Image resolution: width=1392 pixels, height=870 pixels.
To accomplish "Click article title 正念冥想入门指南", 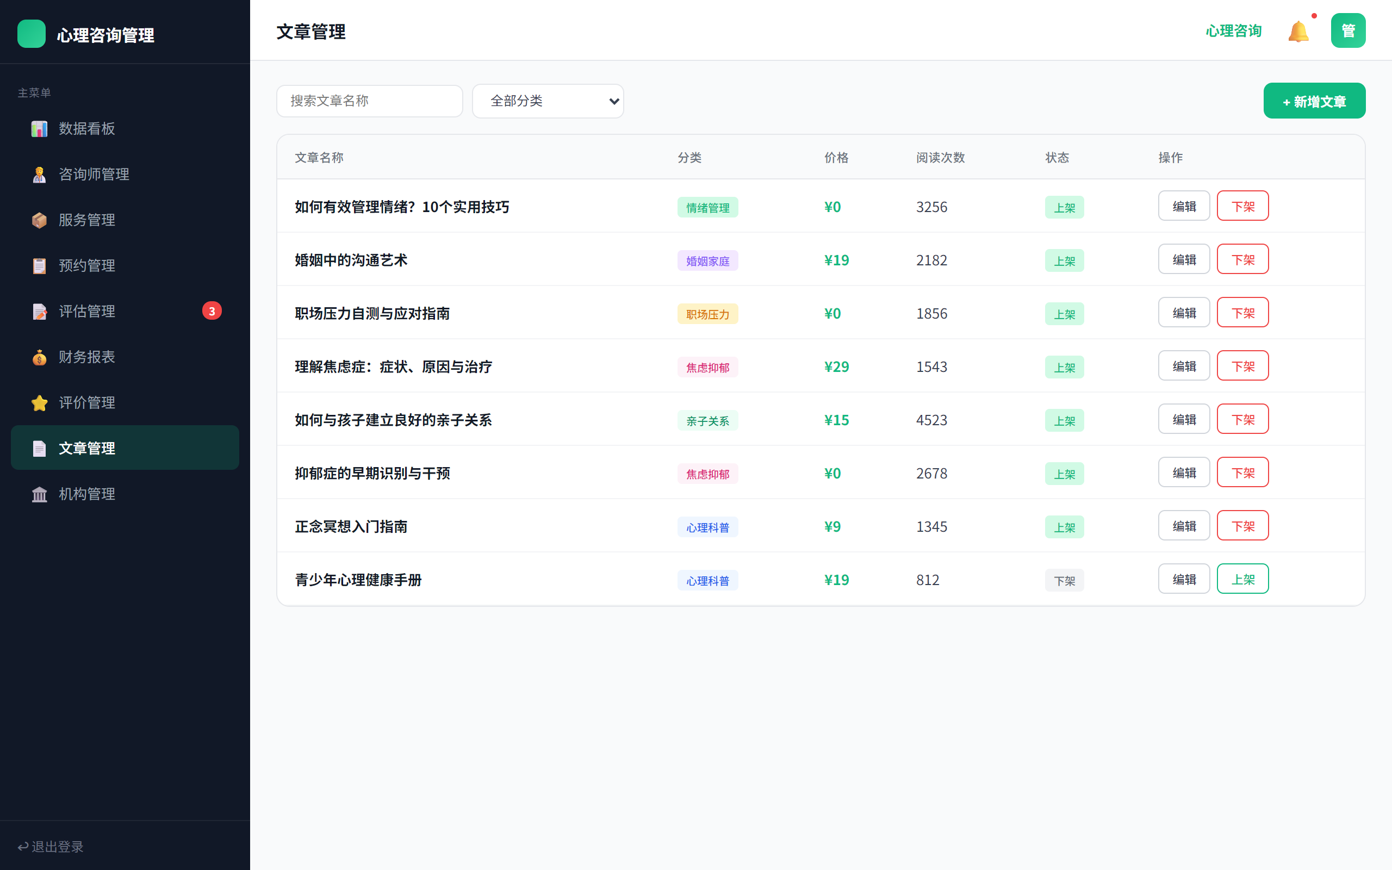I will (351, 526).
